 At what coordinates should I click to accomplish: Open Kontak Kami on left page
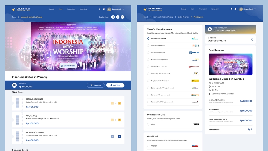pyautogui.click(x=83, y=9)
